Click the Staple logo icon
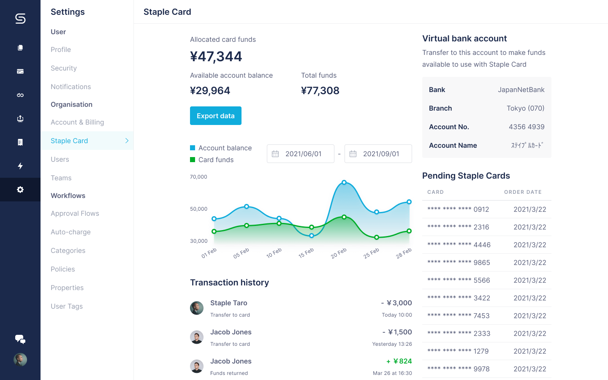Screen dimensions: 608x380 click(x=20, y=19)
